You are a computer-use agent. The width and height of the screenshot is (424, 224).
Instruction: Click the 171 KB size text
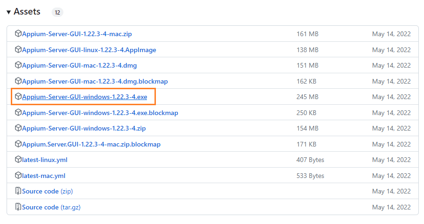306,145
